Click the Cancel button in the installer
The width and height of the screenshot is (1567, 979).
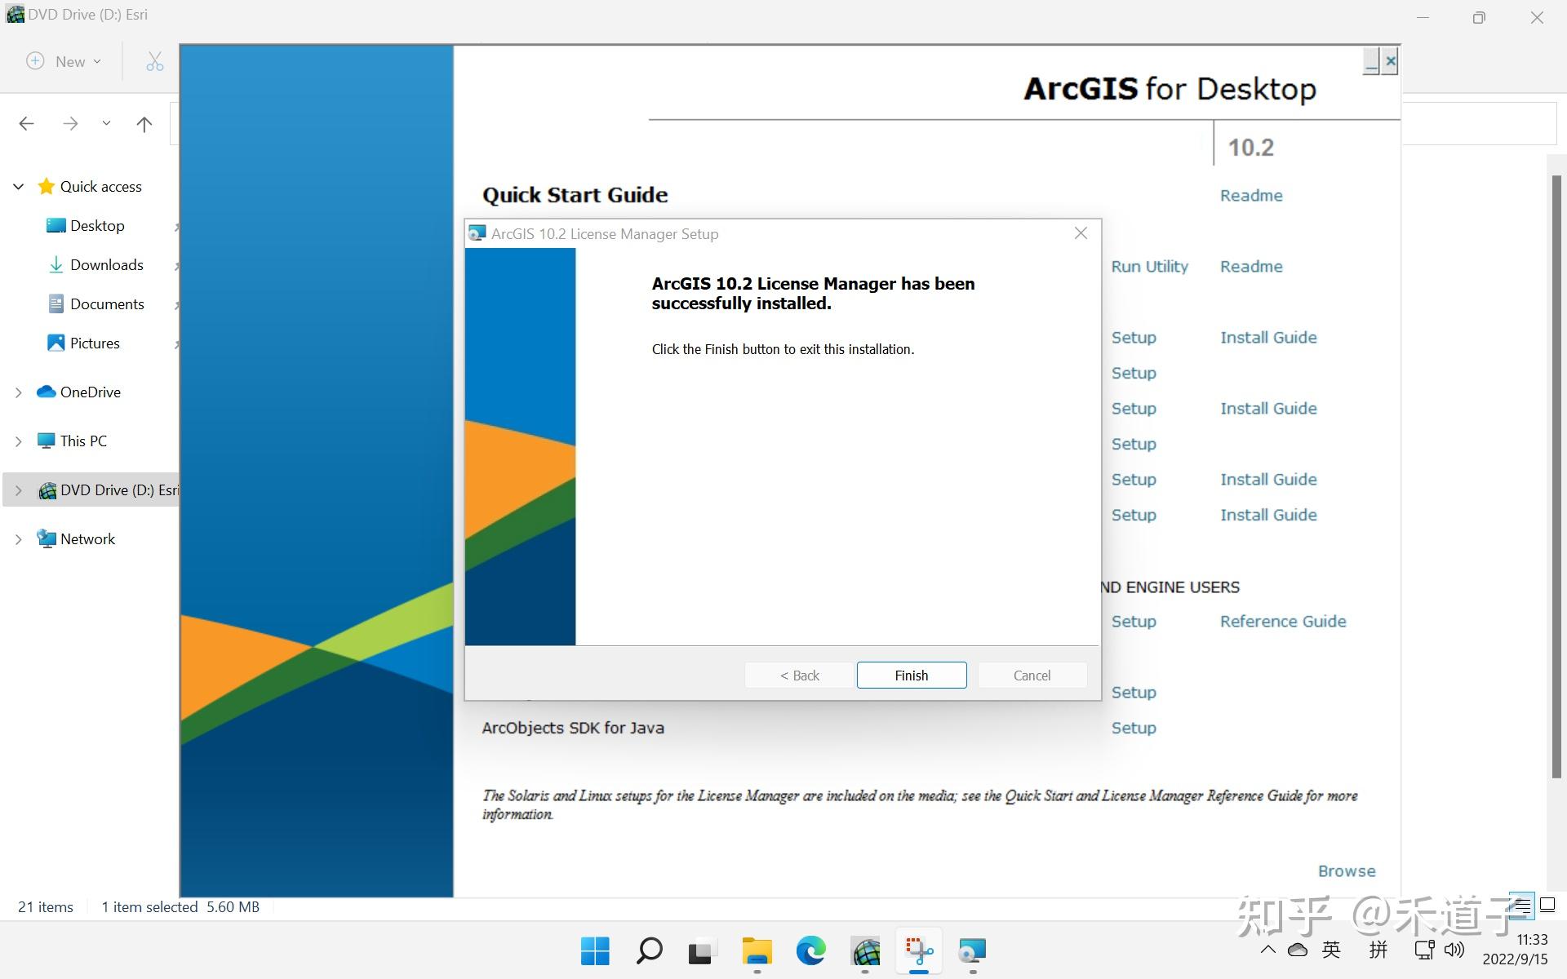tap(1031, 675)
